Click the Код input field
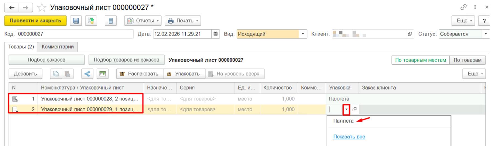The width and height of the screenshot is (497, 146). 75,34
